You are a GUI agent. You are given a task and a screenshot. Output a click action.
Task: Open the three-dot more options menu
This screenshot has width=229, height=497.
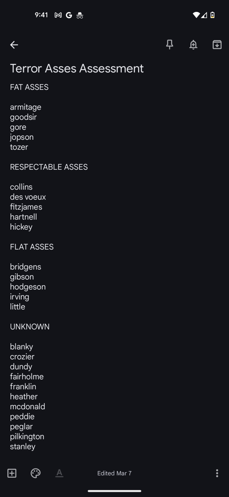217,473
